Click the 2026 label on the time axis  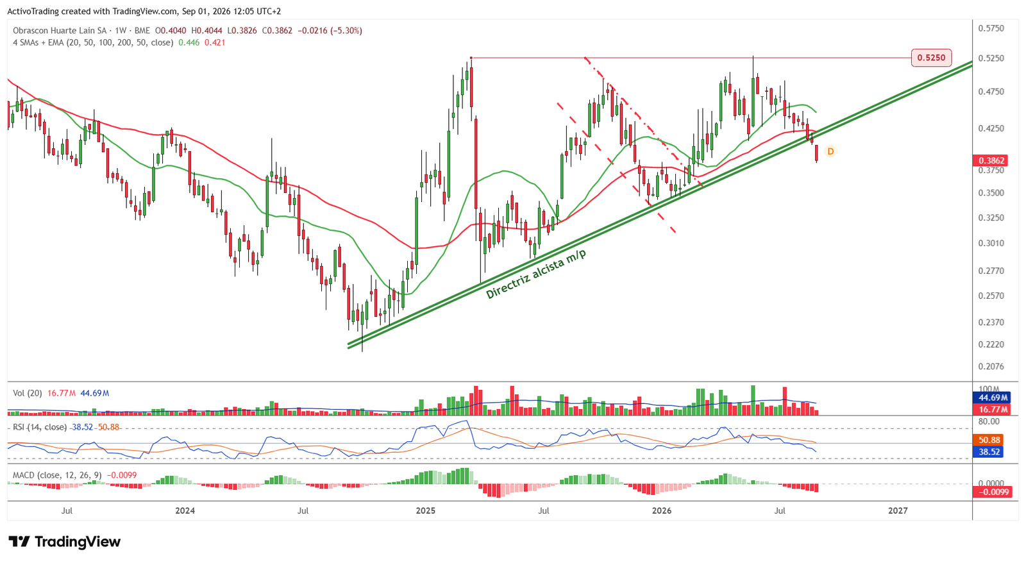click(x=662, y=511)
